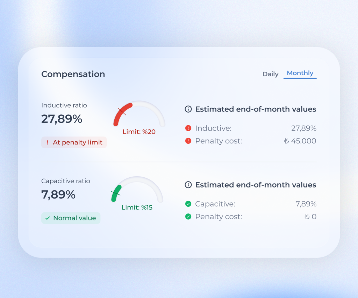Click the Limit: %15 gauge label

137,207
